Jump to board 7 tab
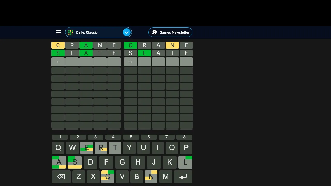331x186 pixels. [167, 137]
